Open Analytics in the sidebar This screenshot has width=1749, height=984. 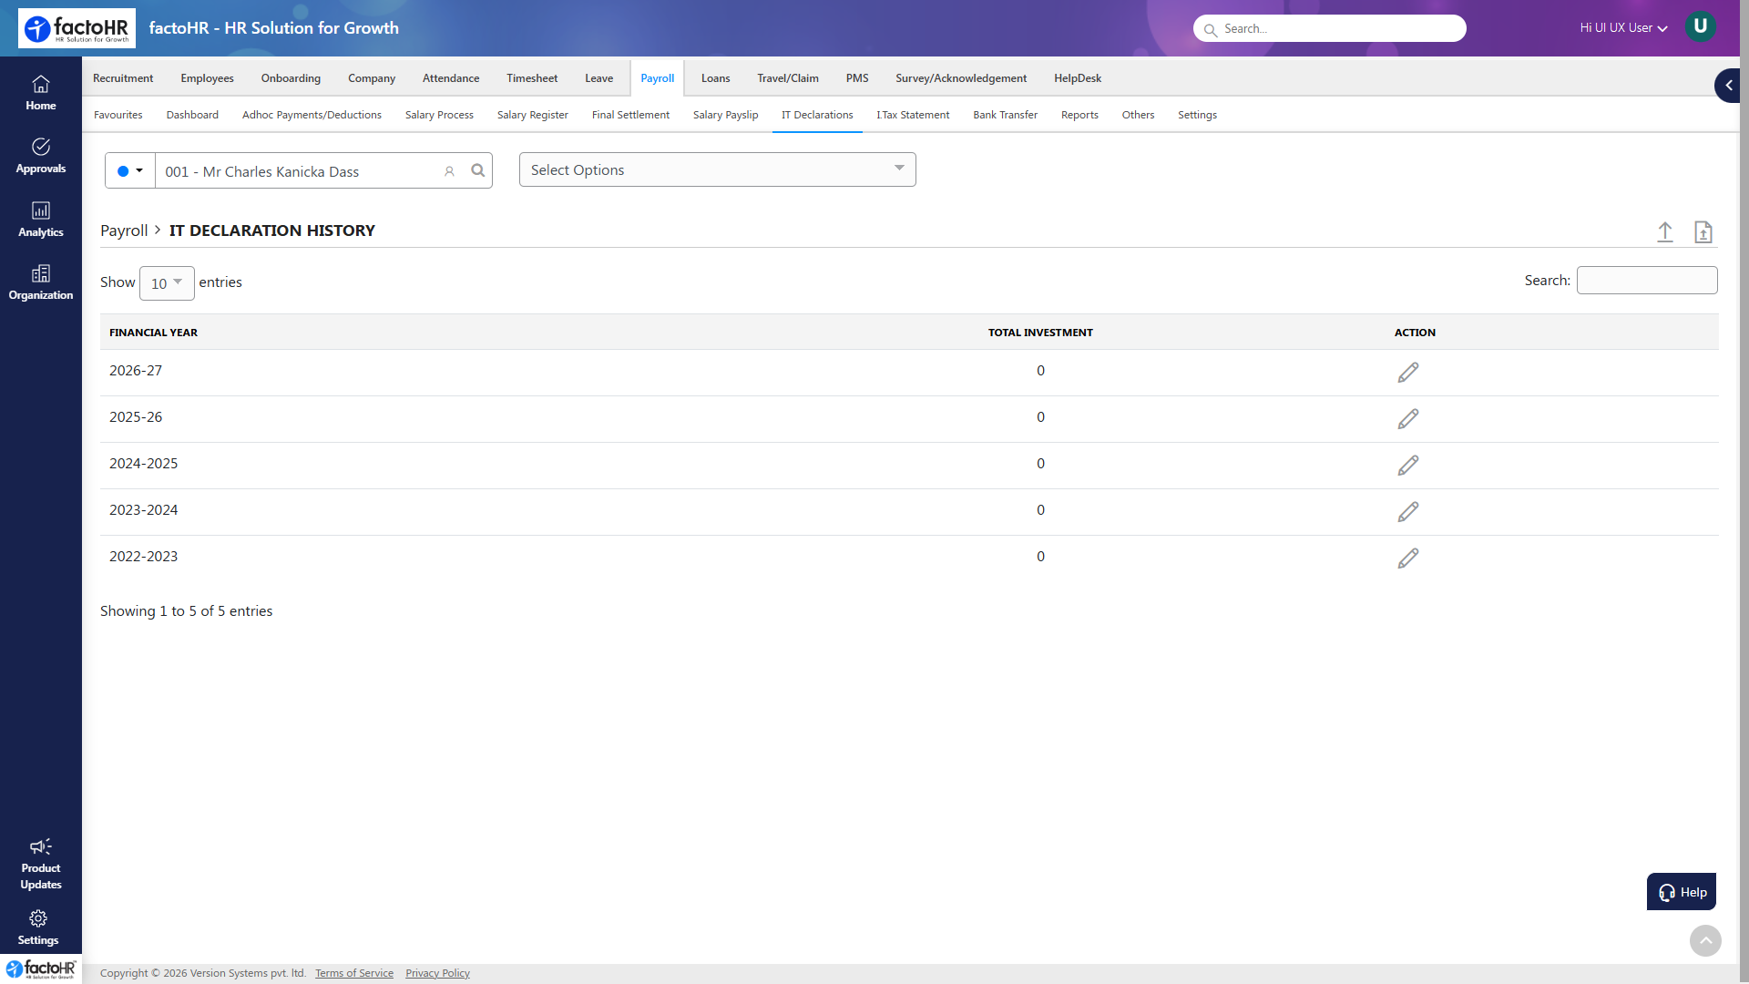pos(41,220)
